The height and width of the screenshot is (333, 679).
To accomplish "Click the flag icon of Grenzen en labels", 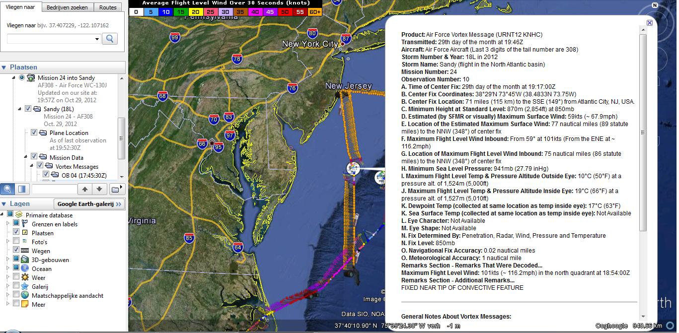I will pos(25,224).
